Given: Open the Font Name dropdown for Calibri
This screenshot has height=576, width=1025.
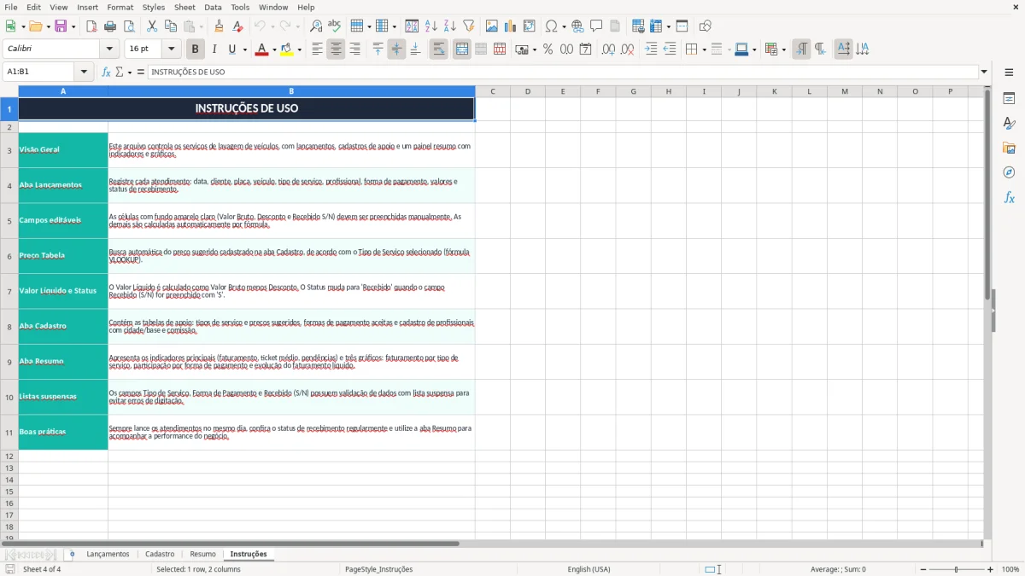Looking at the screenshot, I should tap(108, 49).
